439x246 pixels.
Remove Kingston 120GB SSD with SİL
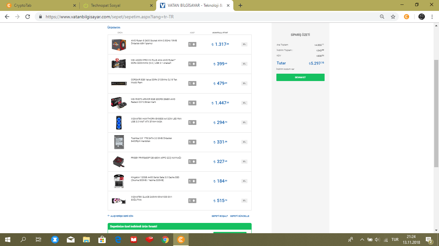coord(245,181)
